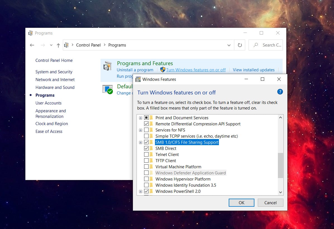The image size is (334, 229).
Task: Go to Hardware and Sound
Action: tap(55, 87)
